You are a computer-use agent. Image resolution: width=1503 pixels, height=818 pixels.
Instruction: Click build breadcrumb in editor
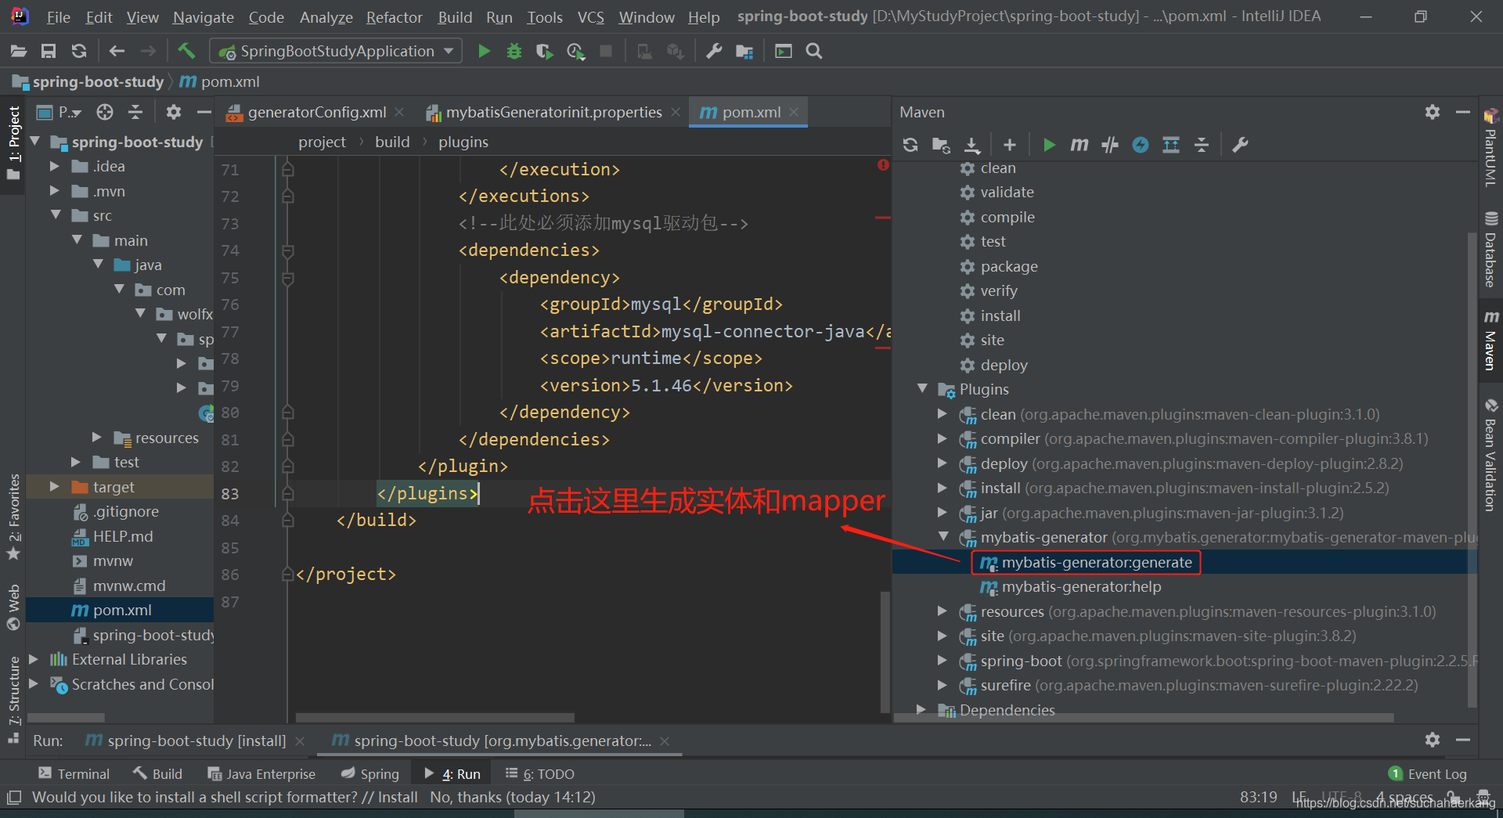click(x=392, y=142)
